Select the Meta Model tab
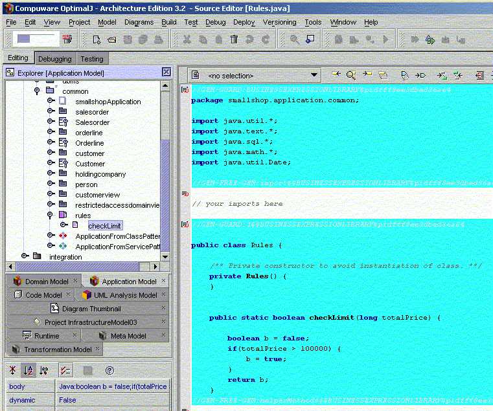493x411 pixels. [x=125, y=336]
